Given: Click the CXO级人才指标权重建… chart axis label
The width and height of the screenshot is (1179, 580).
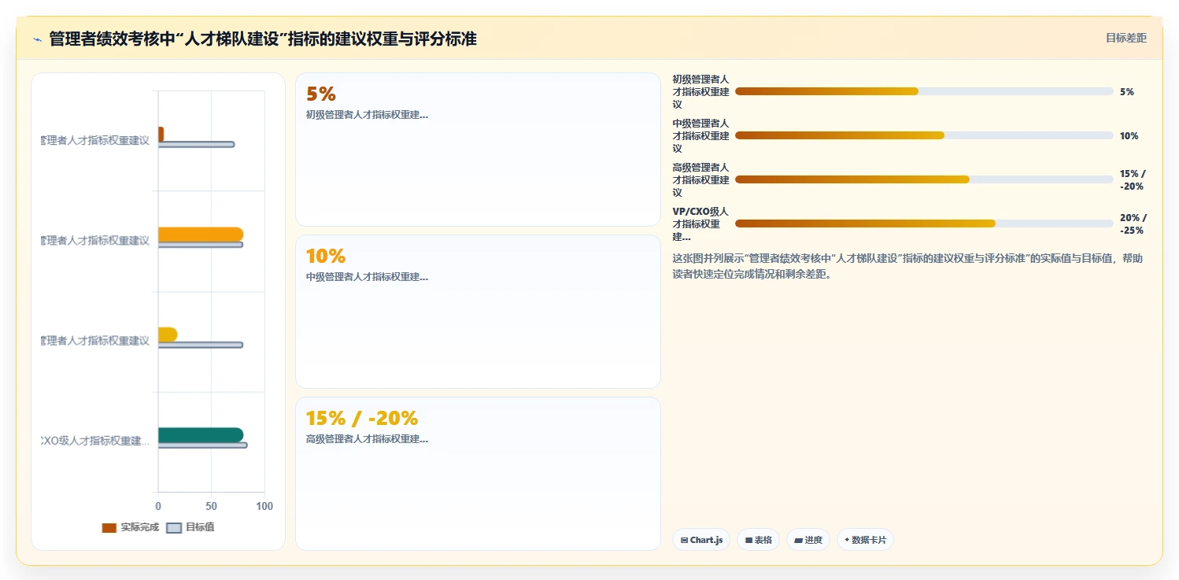Looking at the screenshot, I should (95, 441).
